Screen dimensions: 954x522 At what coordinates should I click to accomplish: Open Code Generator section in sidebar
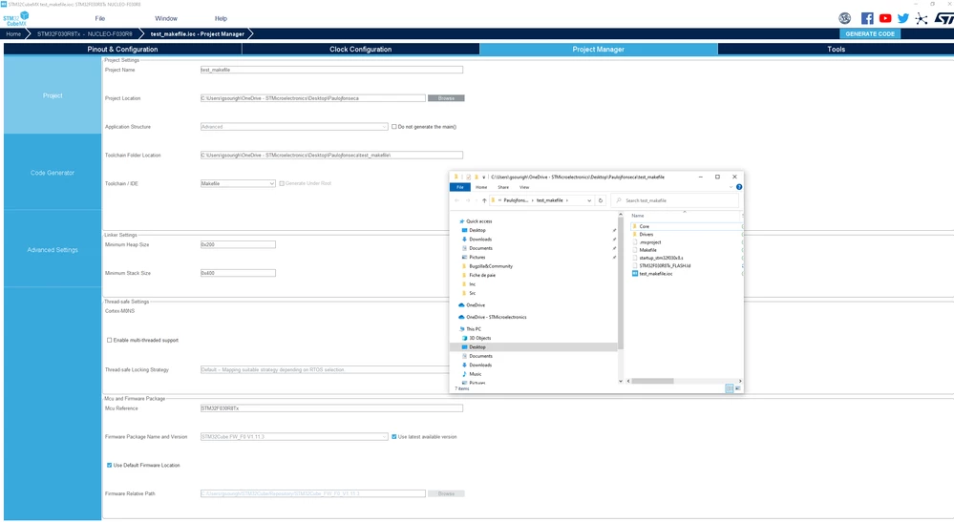coord(53,173)
